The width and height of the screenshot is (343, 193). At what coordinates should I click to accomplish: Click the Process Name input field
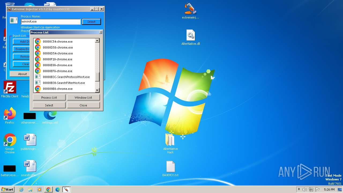pos(51,22)
